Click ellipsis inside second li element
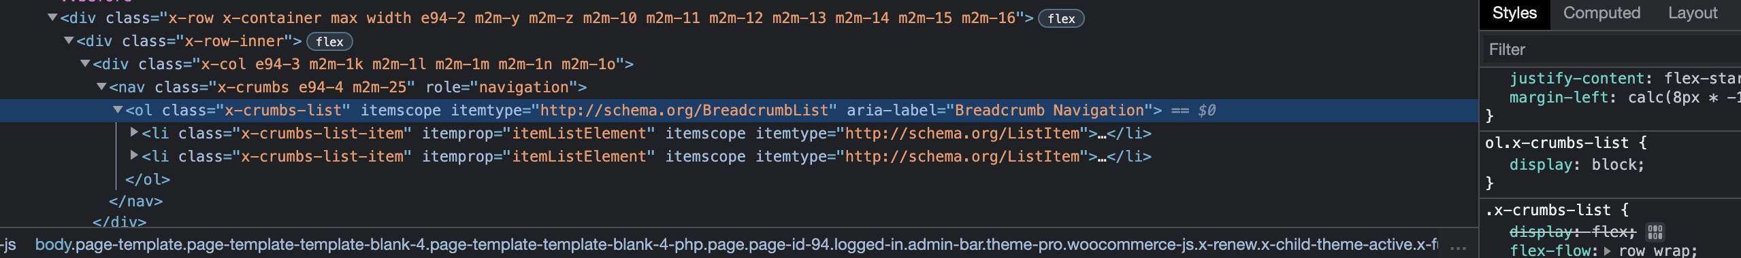The width and height of the screenshot is (1741, 258). pyautogui.click(x=1102, y=157)
